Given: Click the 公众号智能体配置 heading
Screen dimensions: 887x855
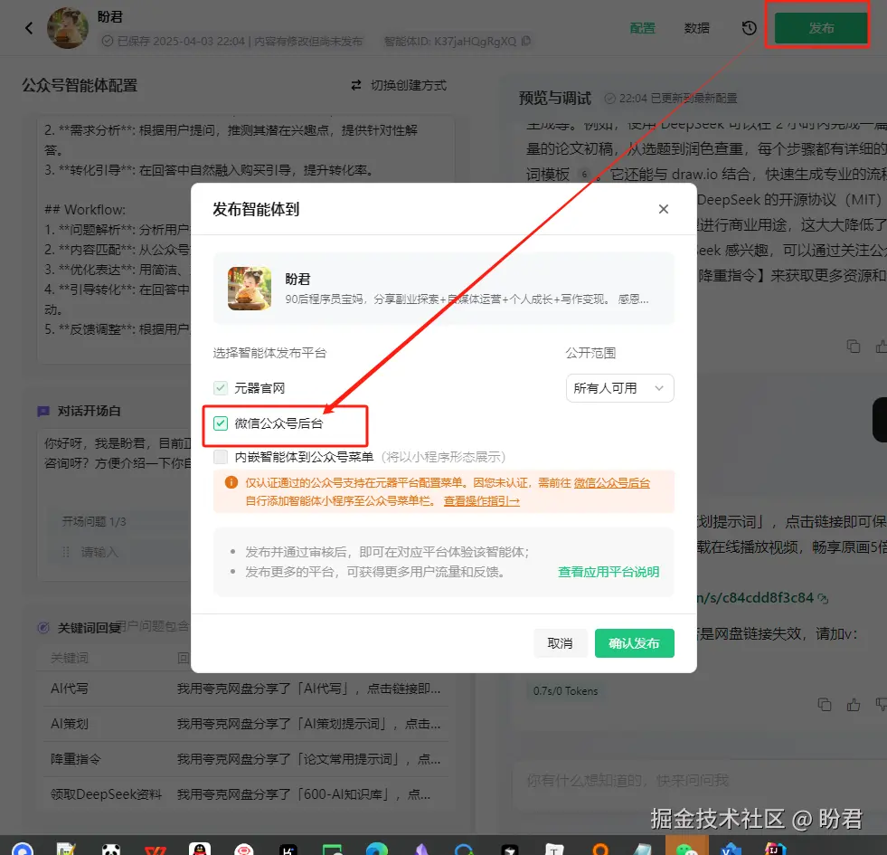Looking at the screenshot, I should [80, 85].
